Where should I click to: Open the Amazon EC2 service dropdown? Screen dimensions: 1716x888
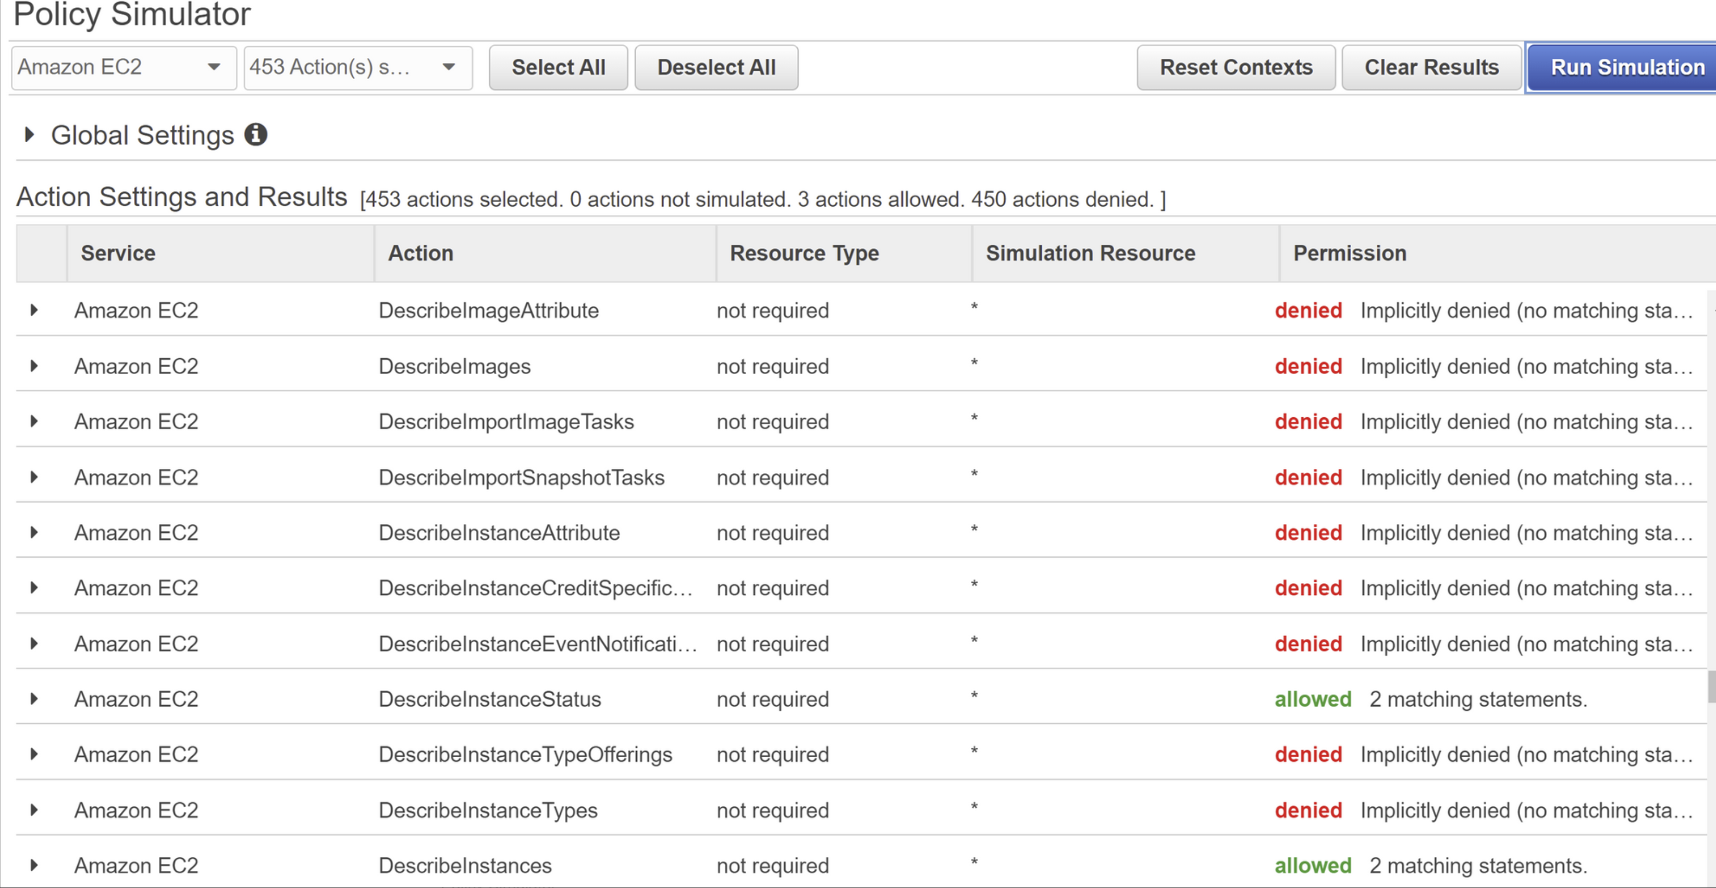point(124,67)
